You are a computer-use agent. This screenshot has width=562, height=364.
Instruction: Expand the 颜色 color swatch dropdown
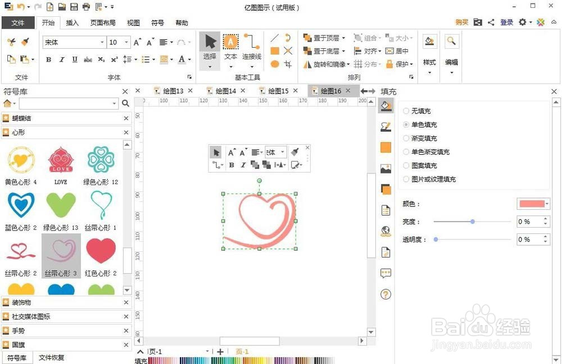tap(548, 203)
